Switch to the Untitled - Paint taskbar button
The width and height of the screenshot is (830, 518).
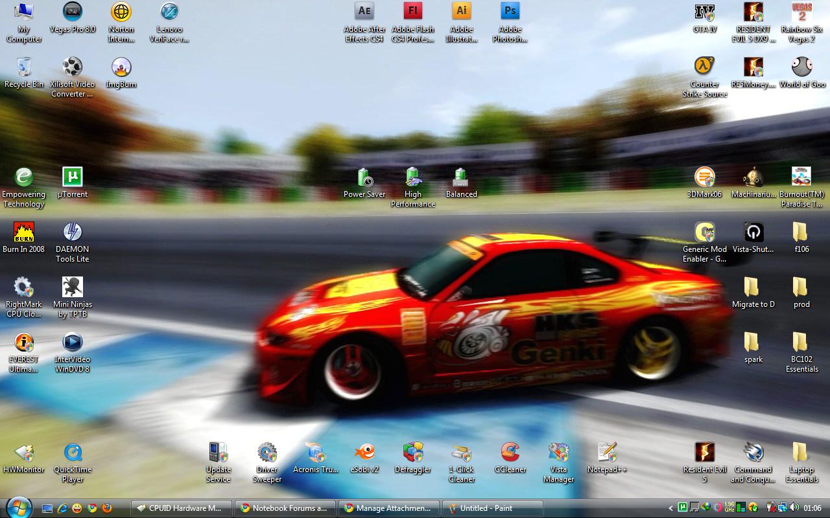[493, 508]
